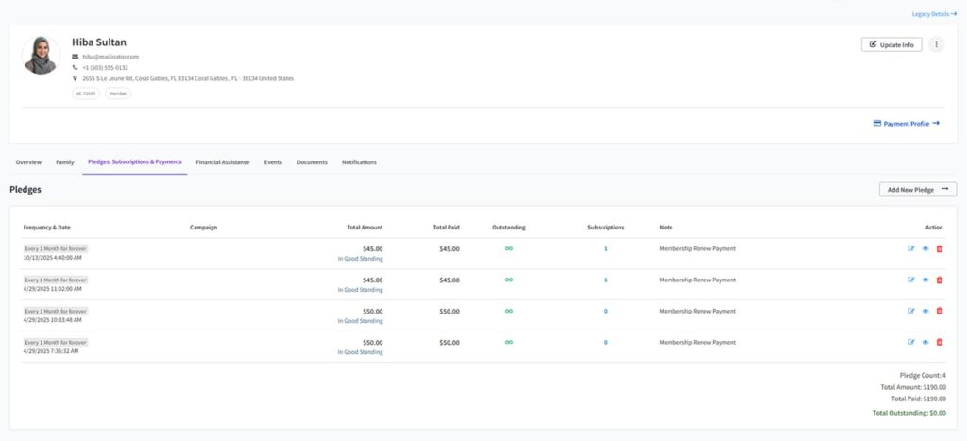Click the Frequency & Date column header
Image resolution: width=967 pixels, height=441 pixels.
tap(47, 227)
